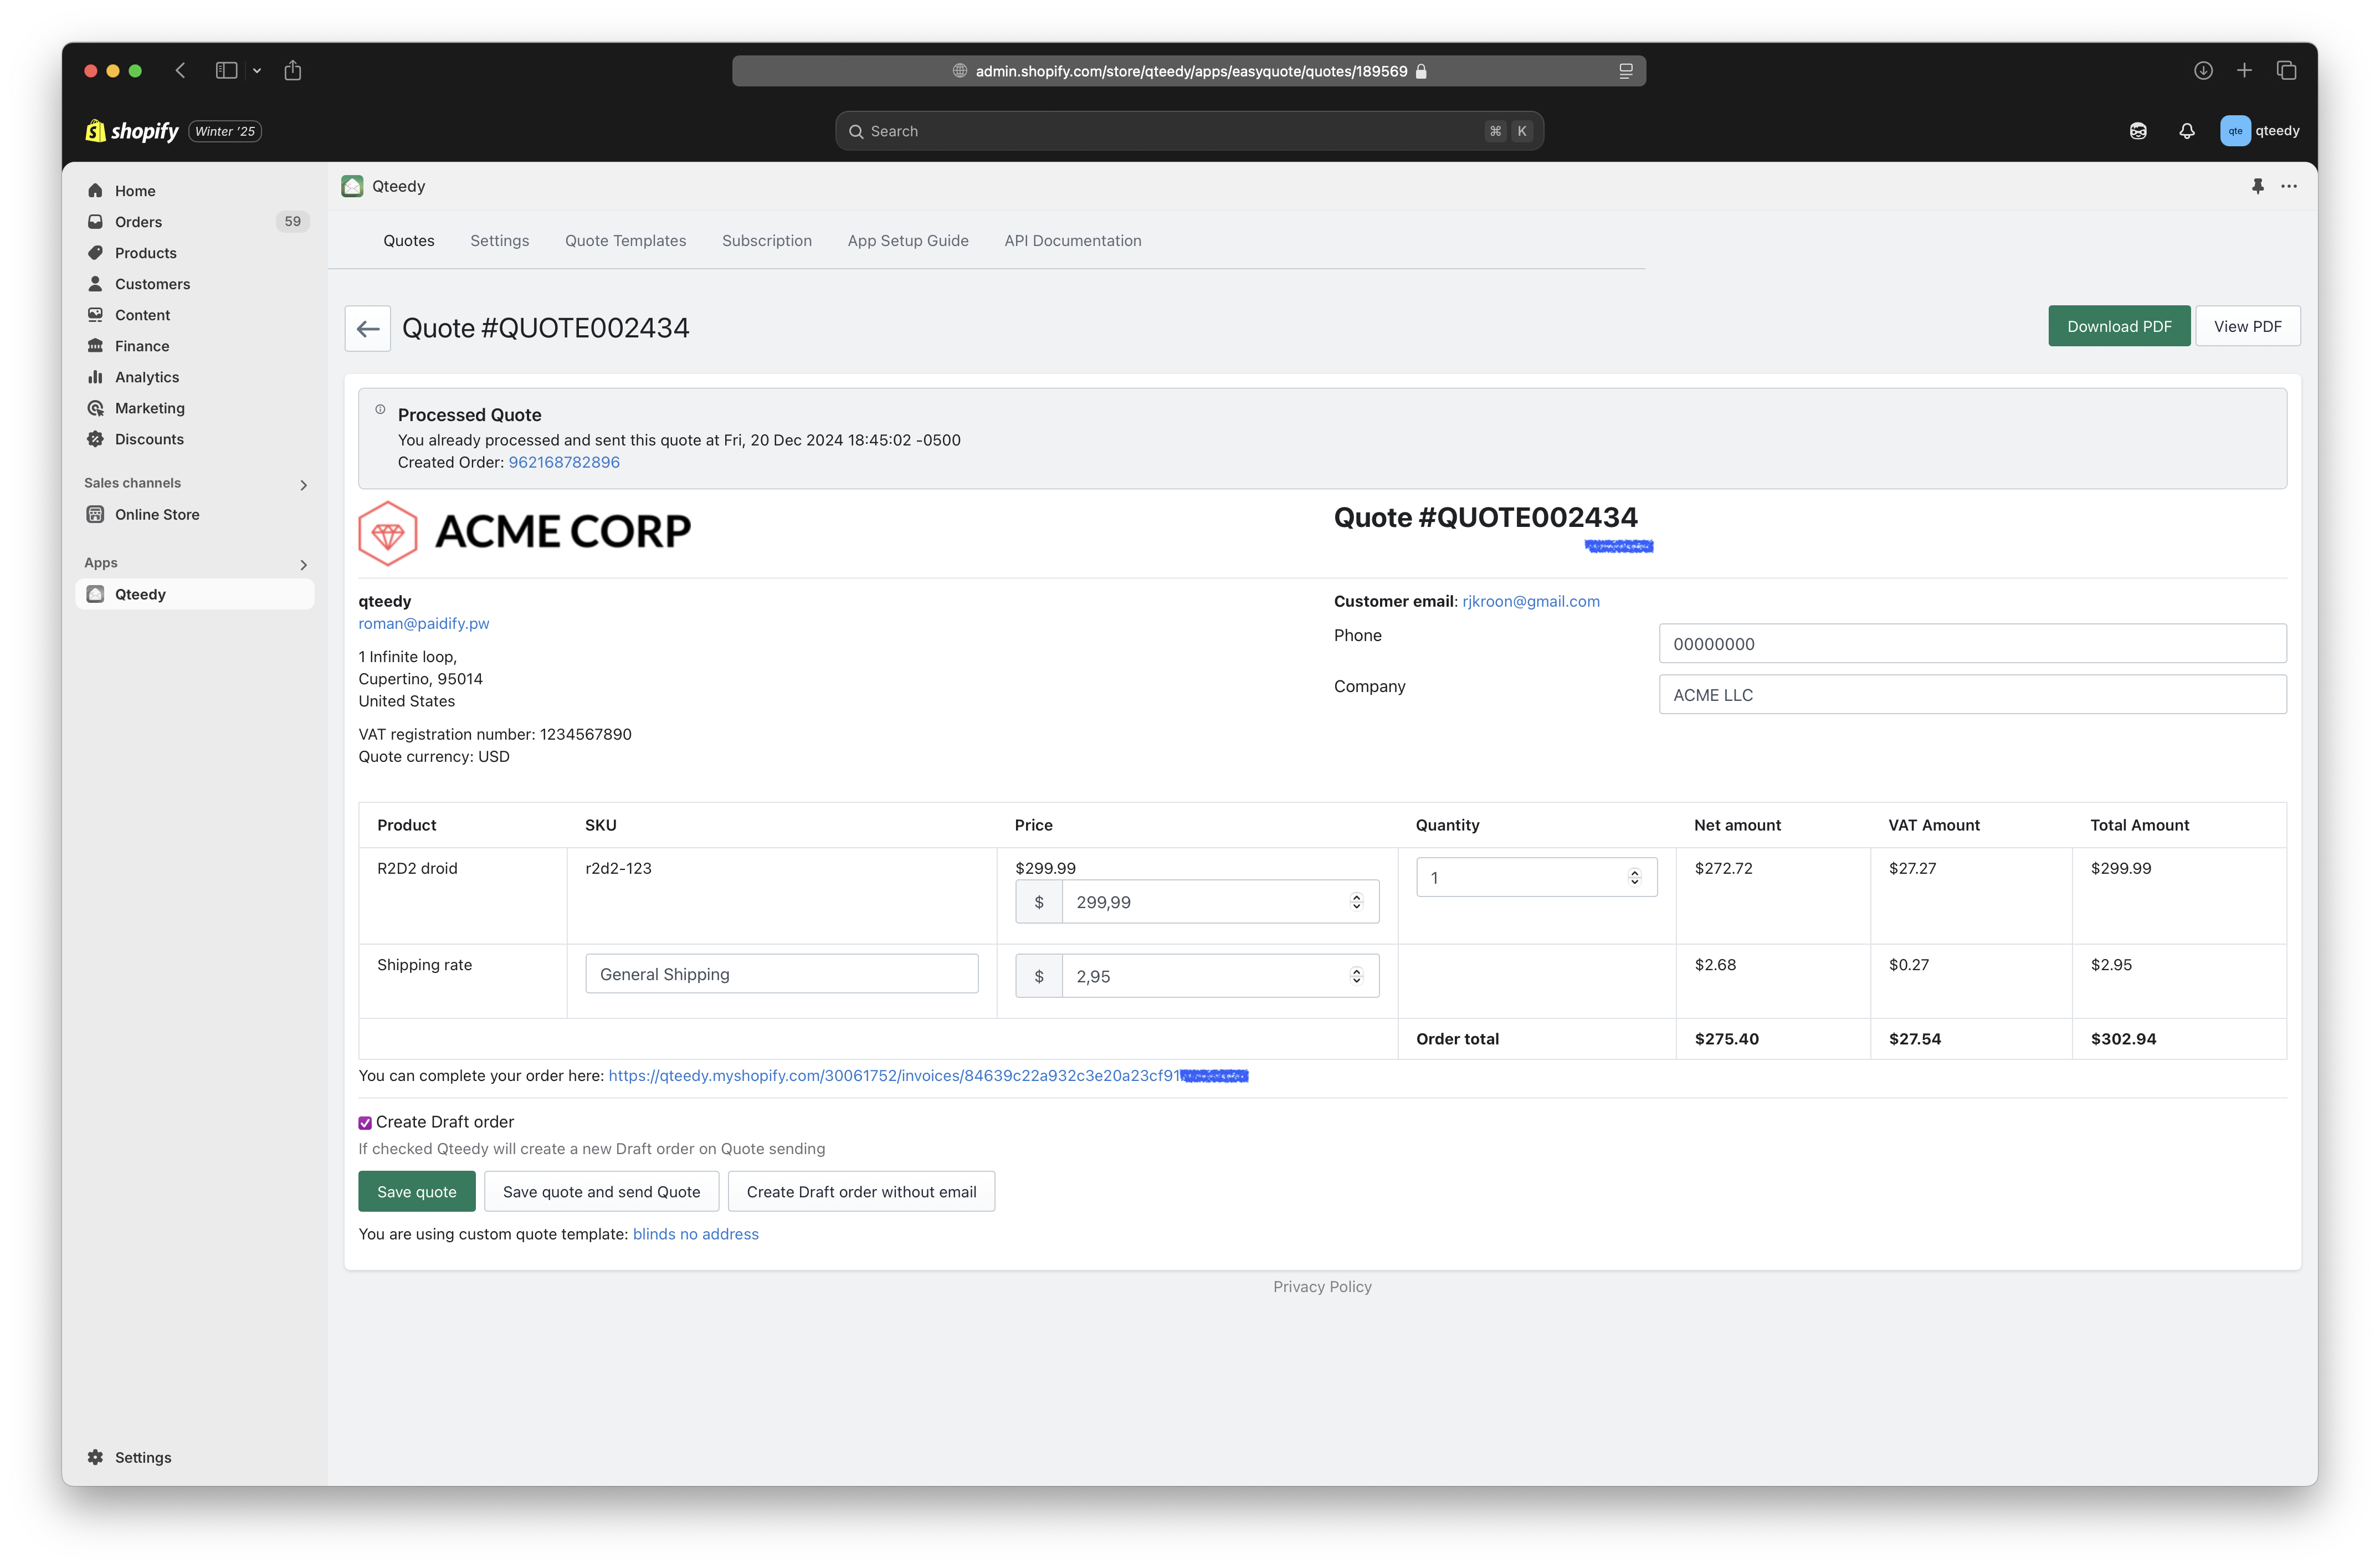Open Orders in the sidebar

(138, 222)
